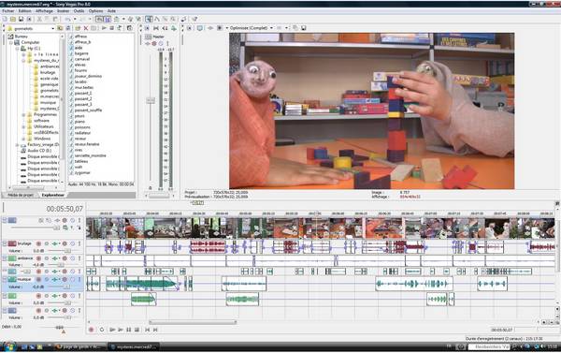Open the Outils menu
The width and height of the screenshot is (561, 353).
coord(79,11)
